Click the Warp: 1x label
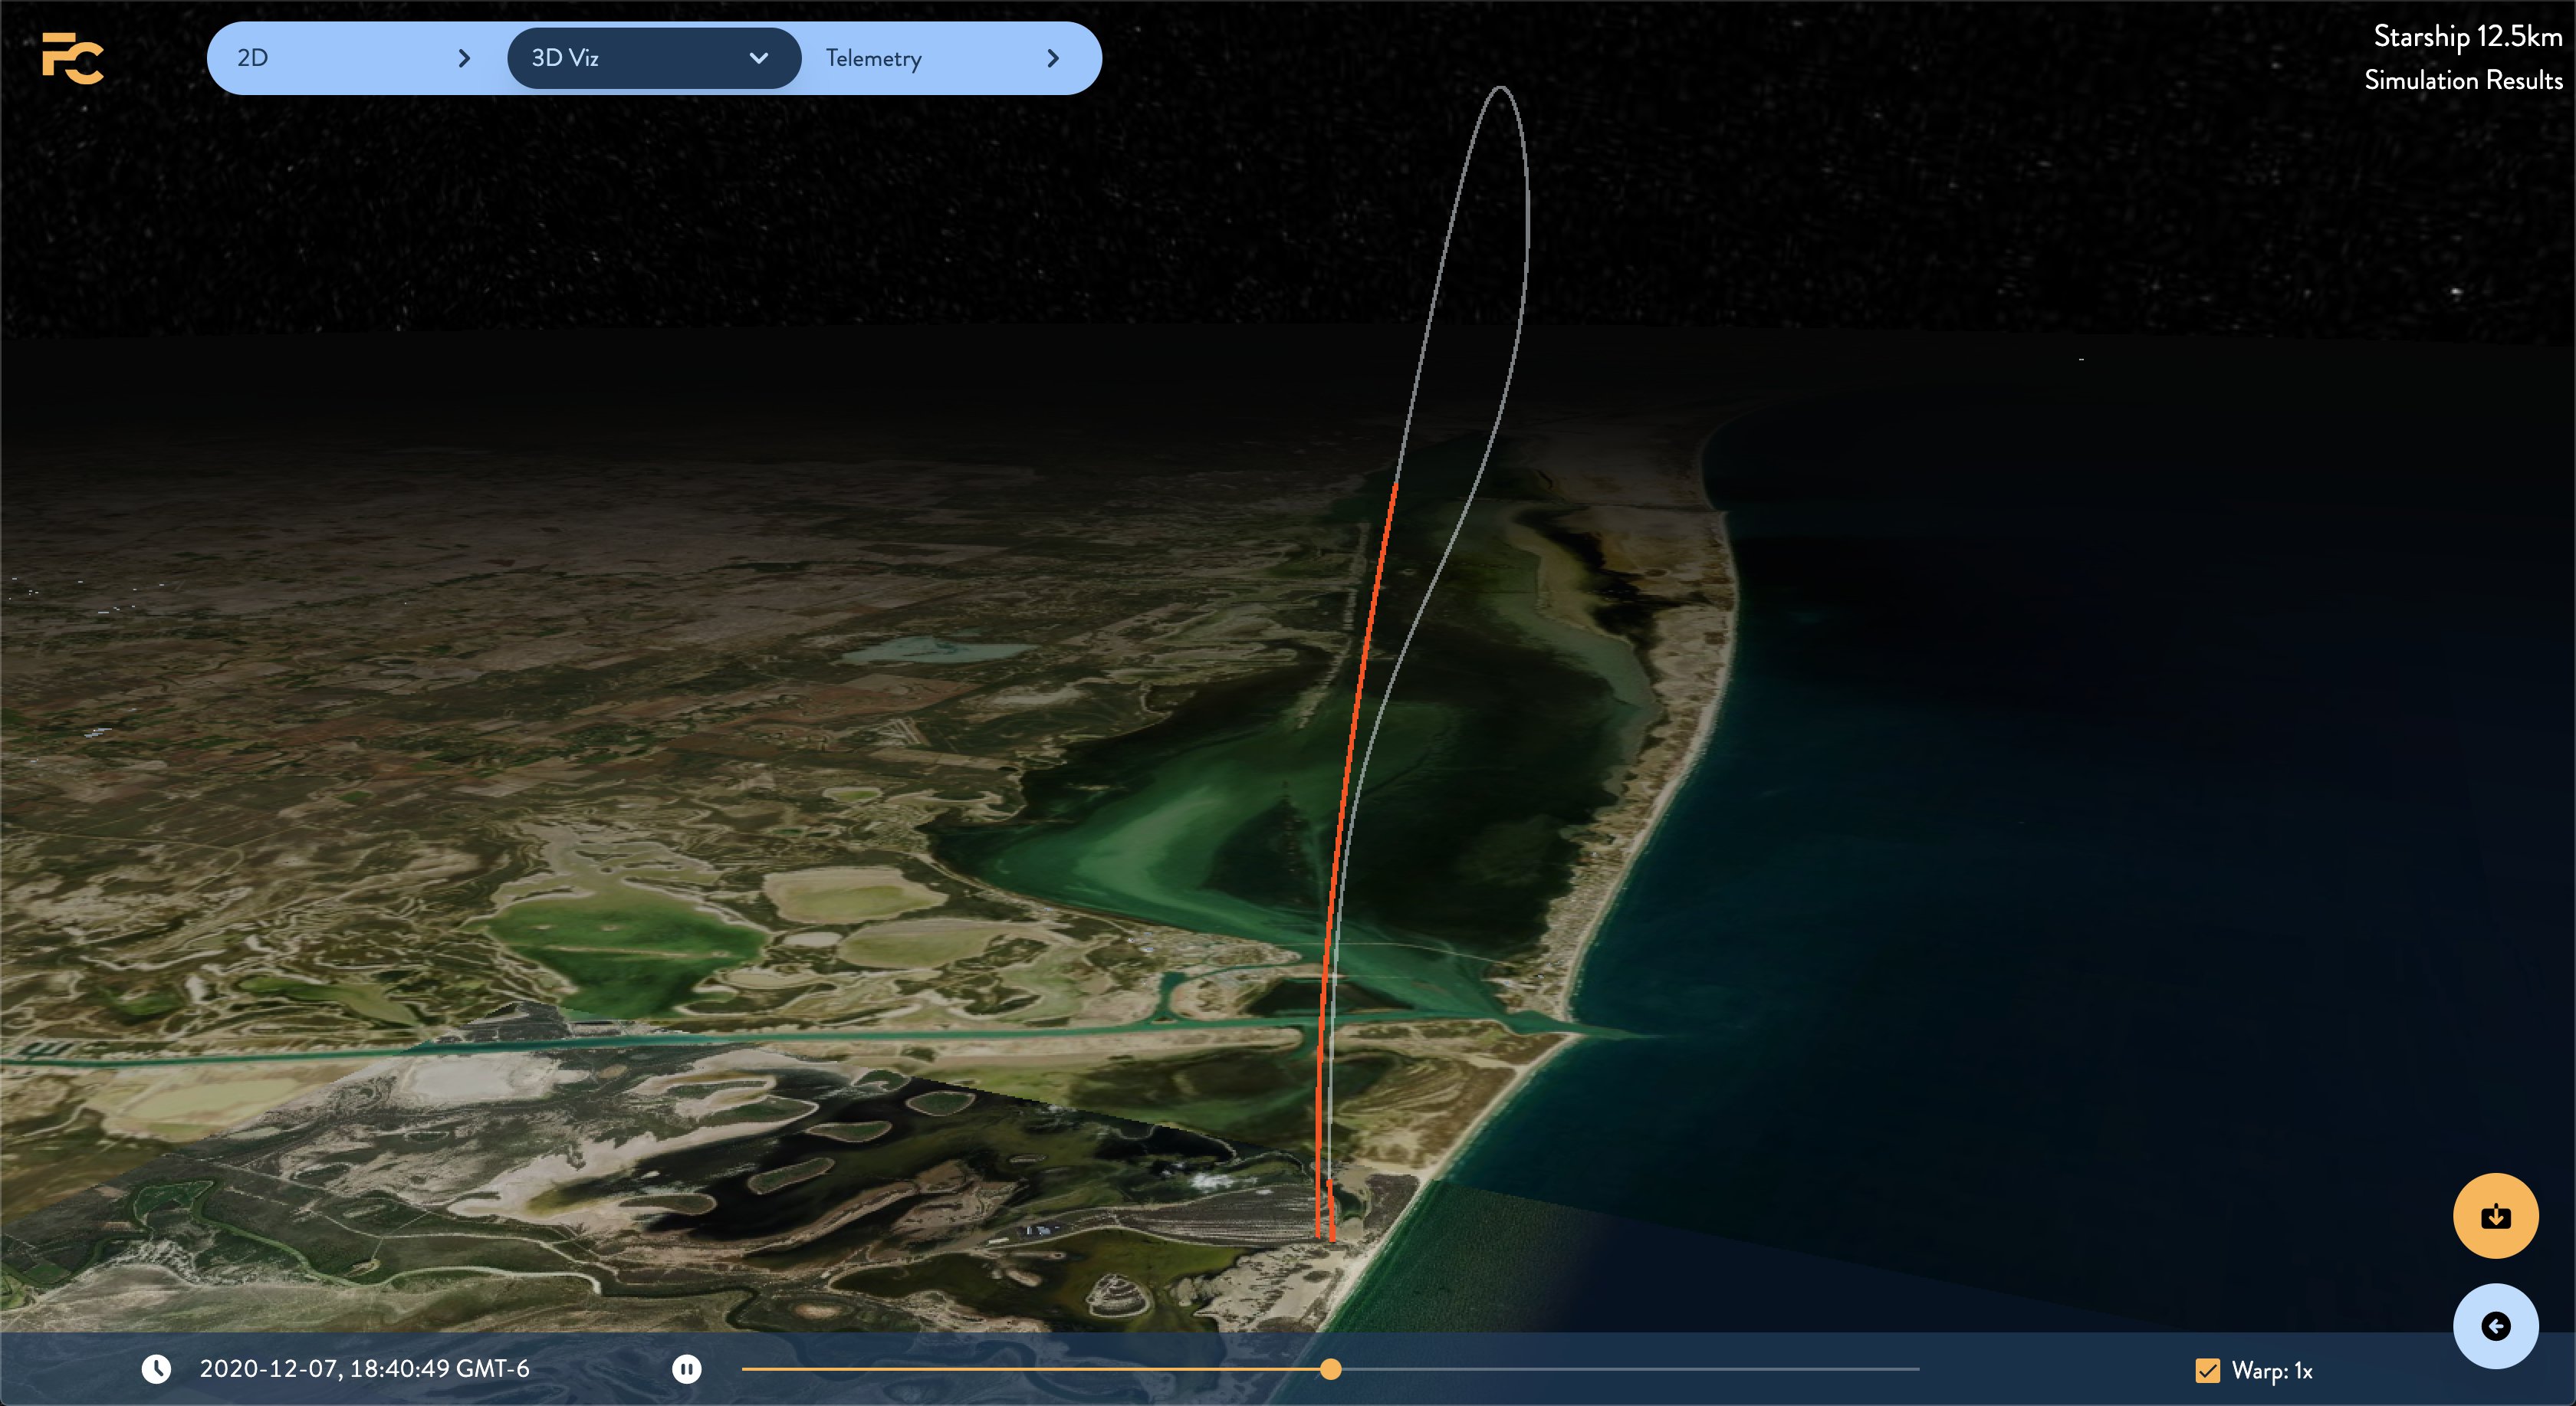This screenshot has width=2576, height=1406. (2272, 1370)
